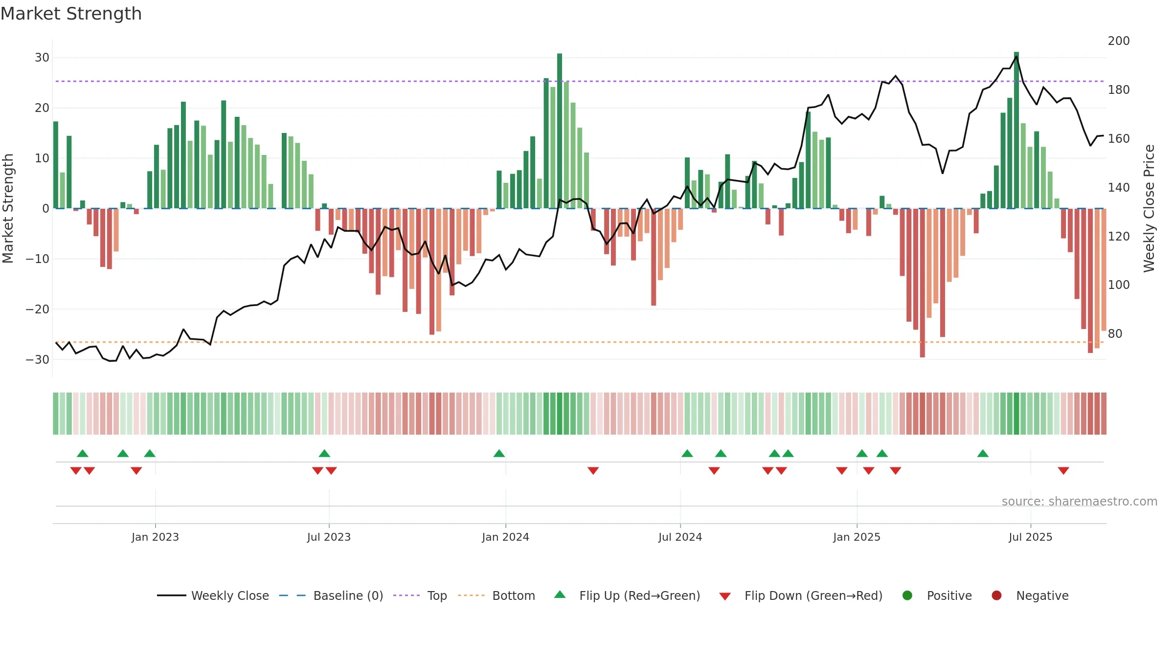Click the purple dotted Top threshold line on chart
This screenshot has height=660, width=1174.
coord(580,81)
